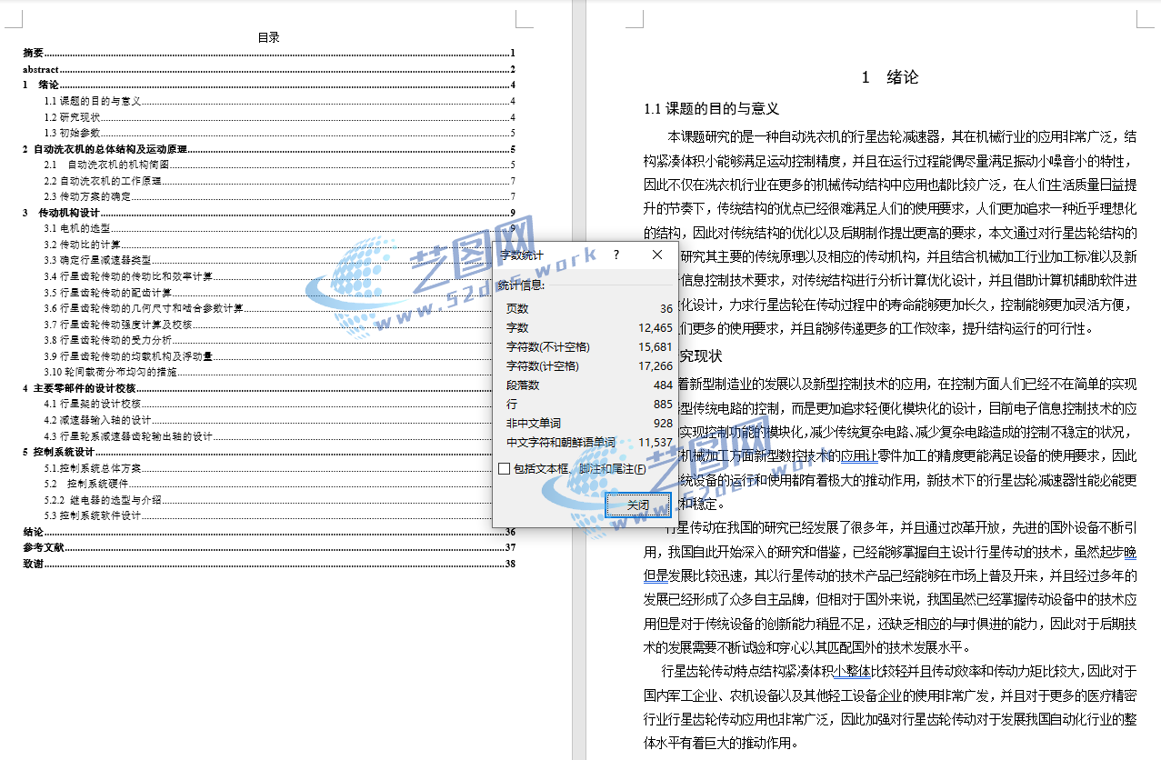This screenshot has height=760, width=1161.
Task: Go to entry 3.4 行星齿轮传动的传动比和效率计算
Action: [267, 276]
